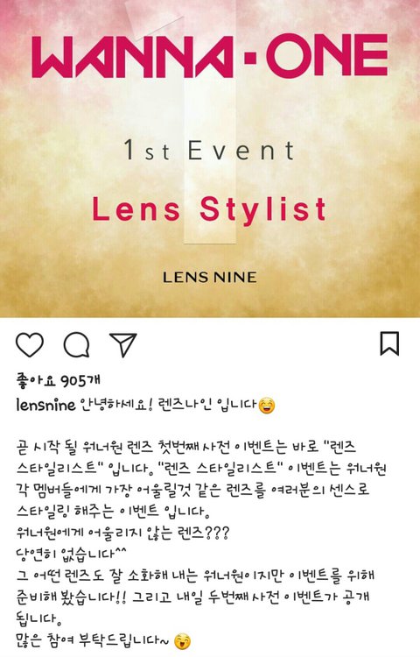This screenshot has width=420, height=657.
Task: Save the post using the bookmark icon
Action: tap(389, 343)
